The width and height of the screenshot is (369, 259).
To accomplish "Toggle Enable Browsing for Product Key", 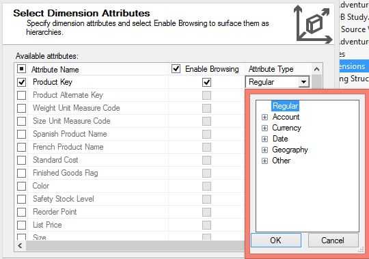I will (206, 82).
